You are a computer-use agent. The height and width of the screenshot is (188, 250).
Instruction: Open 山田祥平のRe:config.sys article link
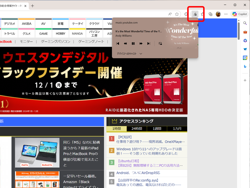[x=149, y=183]
